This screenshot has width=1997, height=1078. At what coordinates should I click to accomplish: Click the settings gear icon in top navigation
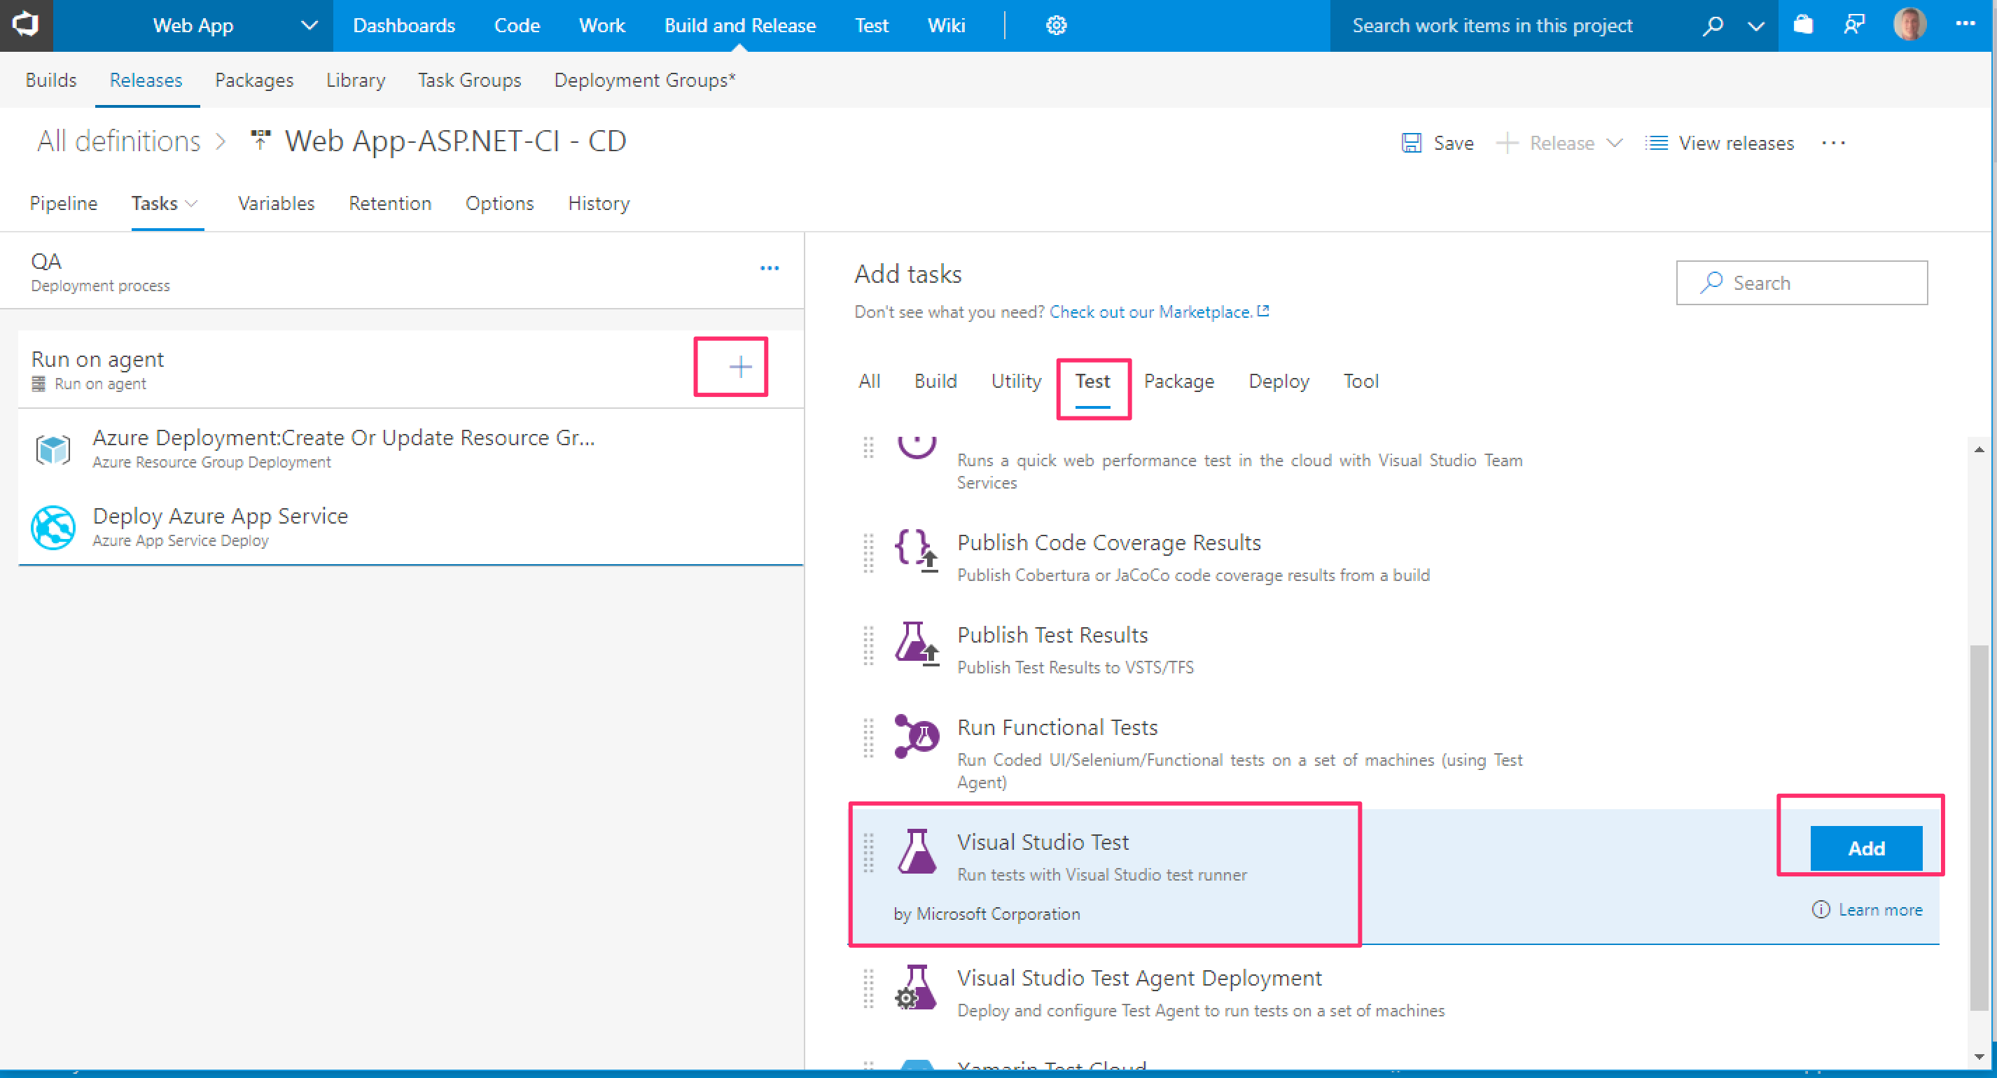1056,26
